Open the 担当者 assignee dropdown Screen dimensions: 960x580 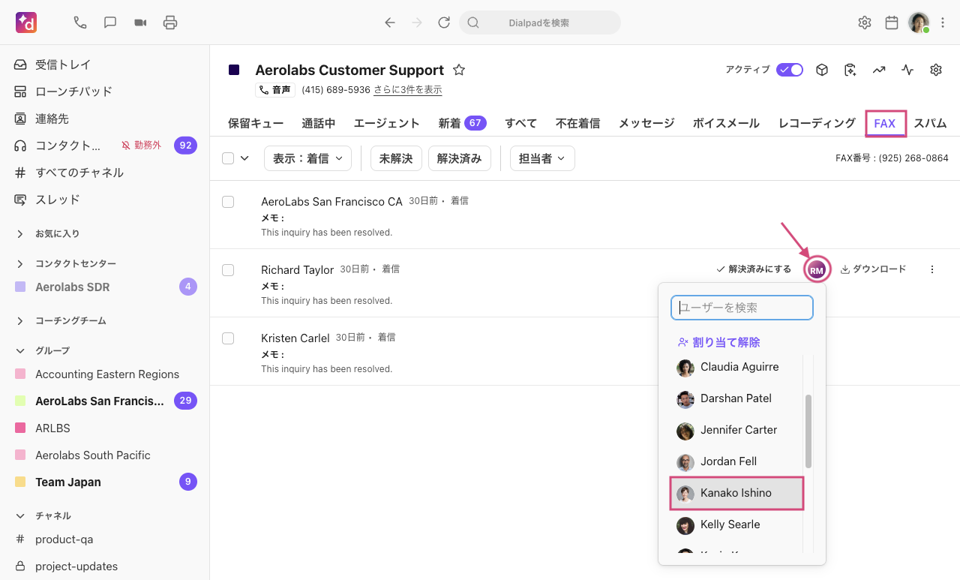(542, 158)
